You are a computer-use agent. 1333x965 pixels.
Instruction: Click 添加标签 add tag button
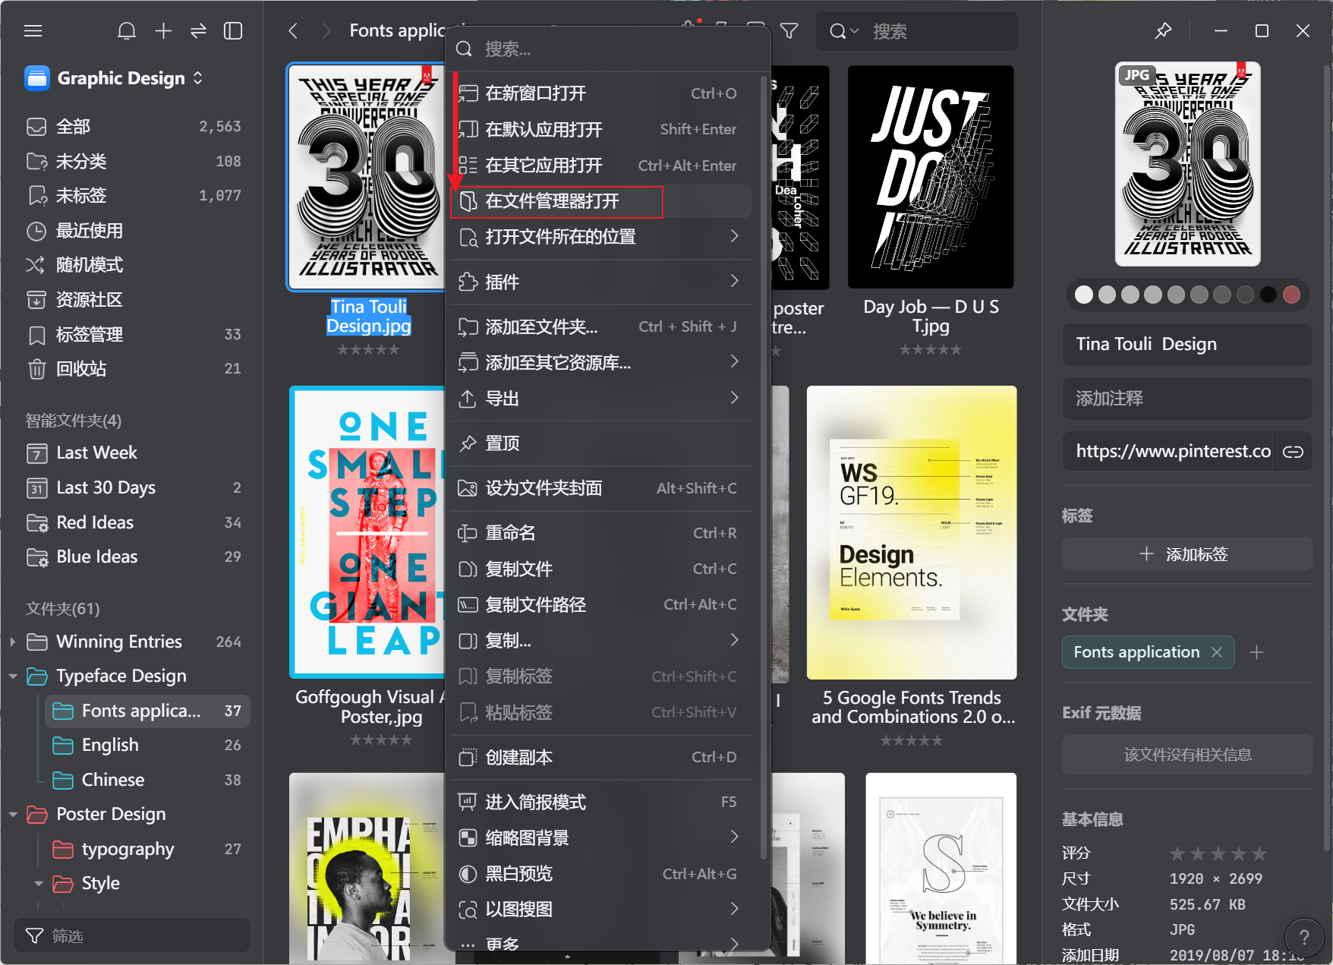(1187, 554)
